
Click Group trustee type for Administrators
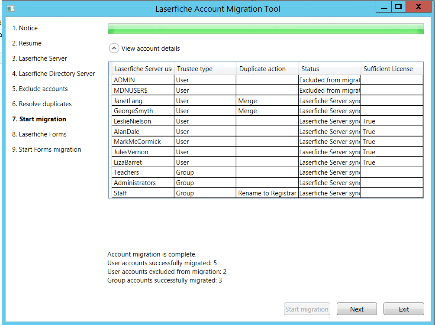(x=205, y=183)
